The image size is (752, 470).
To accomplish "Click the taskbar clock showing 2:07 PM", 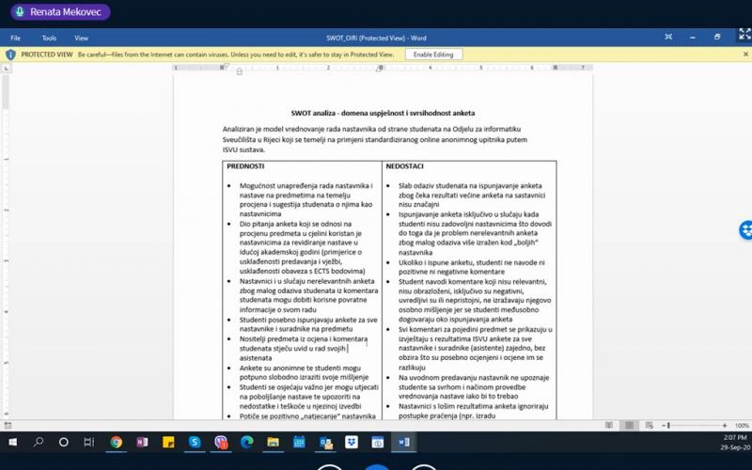I will (x=735, y=437).
